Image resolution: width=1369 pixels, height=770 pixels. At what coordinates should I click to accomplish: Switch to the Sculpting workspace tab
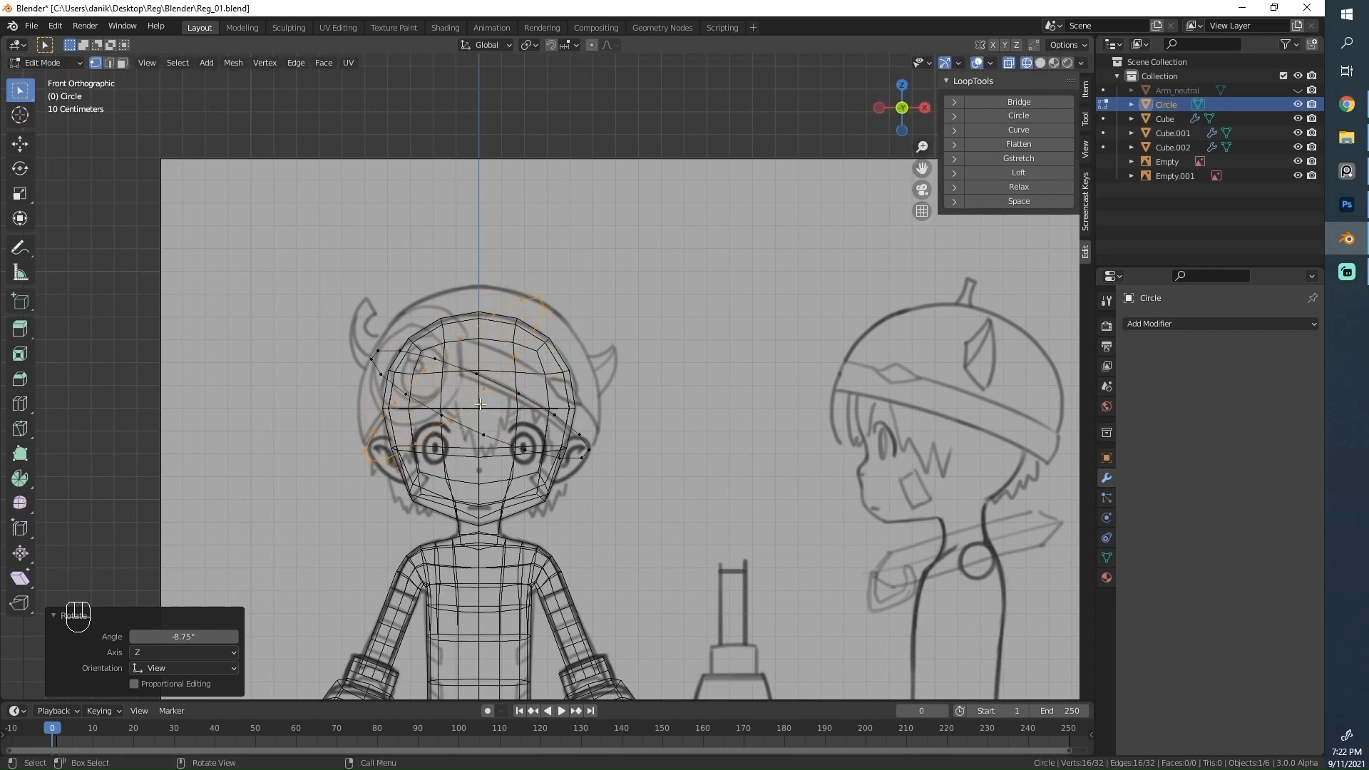point(288,28)
